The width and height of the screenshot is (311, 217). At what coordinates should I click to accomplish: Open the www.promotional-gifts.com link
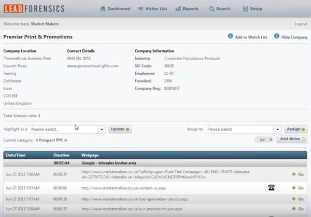point(92,66)
